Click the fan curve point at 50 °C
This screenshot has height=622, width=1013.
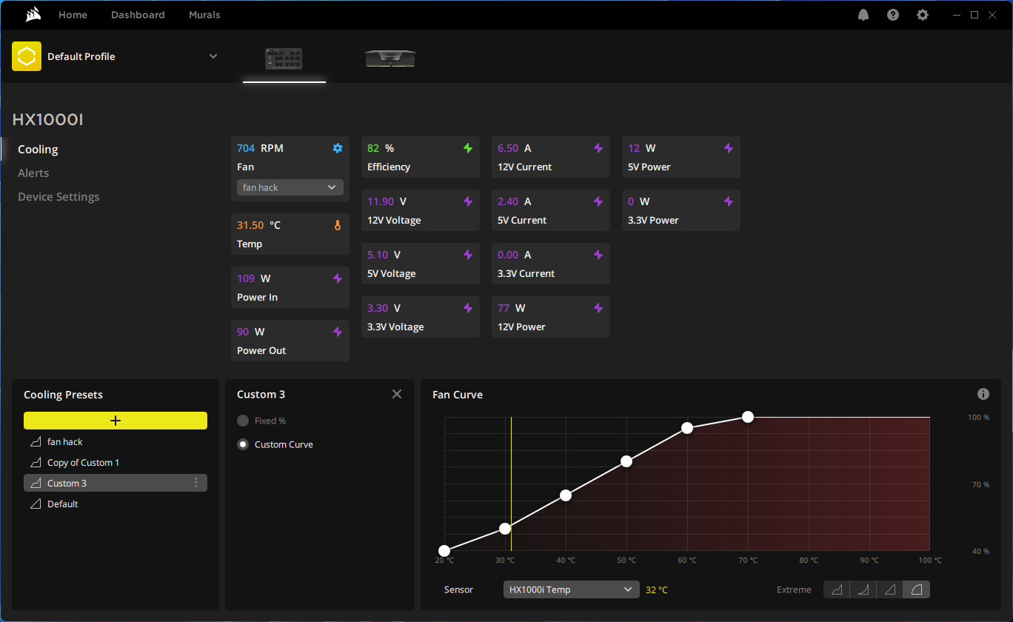[x=626, y=461]
